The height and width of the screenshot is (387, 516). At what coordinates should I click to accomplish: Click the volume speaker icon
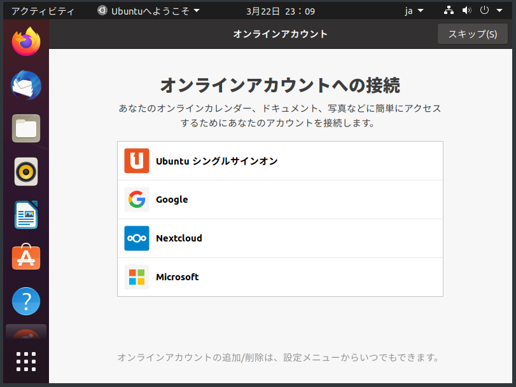click(x=466, y=11)
